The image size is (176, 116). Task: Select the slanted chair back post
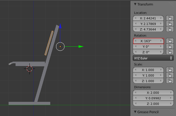[x=47, y=64]
